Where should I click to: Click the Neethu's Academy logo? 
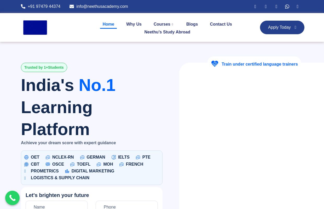[x=35, y=27]
